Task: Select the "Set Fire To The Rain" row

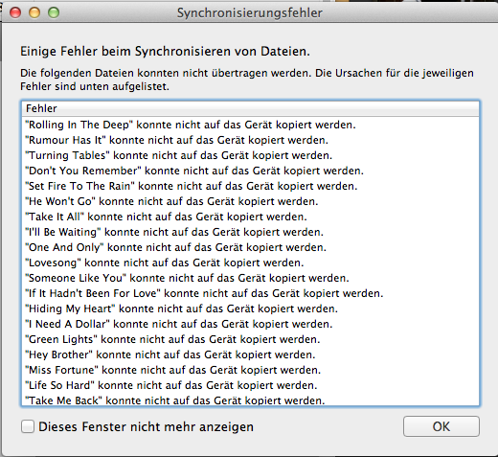Action: [250, 186]
